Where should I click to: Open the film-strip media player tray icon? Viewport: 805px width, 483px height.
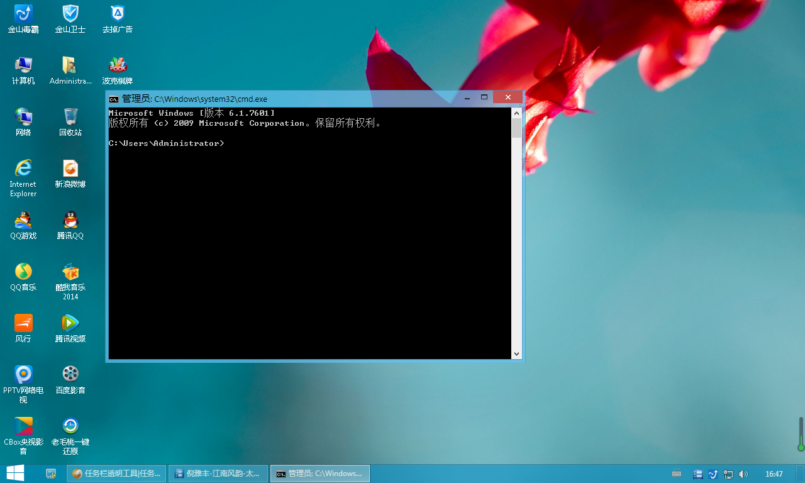coord(698,474)
